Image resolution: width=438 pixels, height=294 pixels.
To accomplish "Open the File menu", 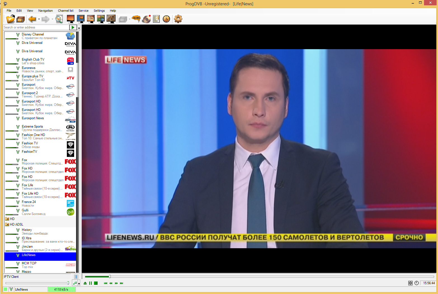I will [x=9, y=11].
